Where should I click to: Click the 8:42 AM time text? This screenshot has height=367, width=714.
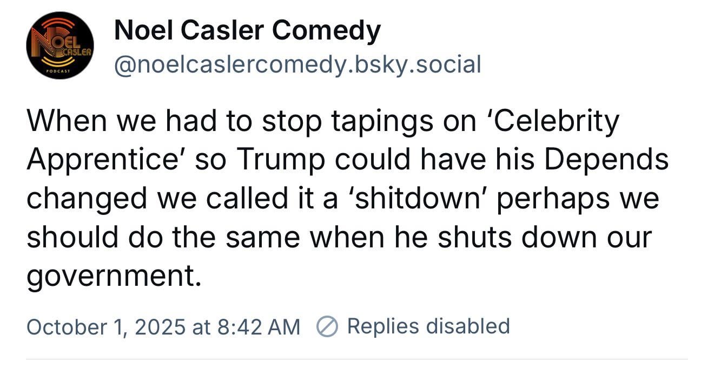[257, 327]
